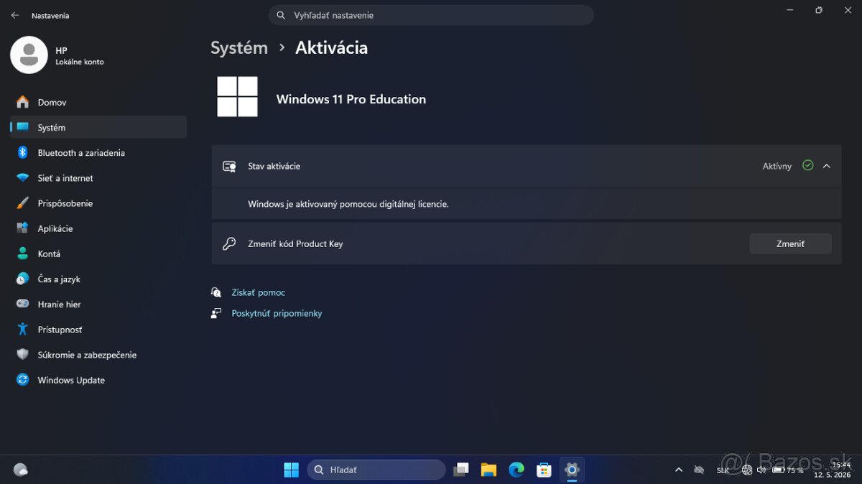Click the battery 75 % indicator

point(787,470)
